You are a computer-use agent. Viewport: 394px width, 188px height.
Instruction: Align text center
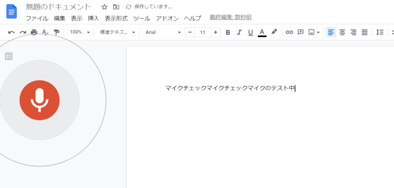342,32
